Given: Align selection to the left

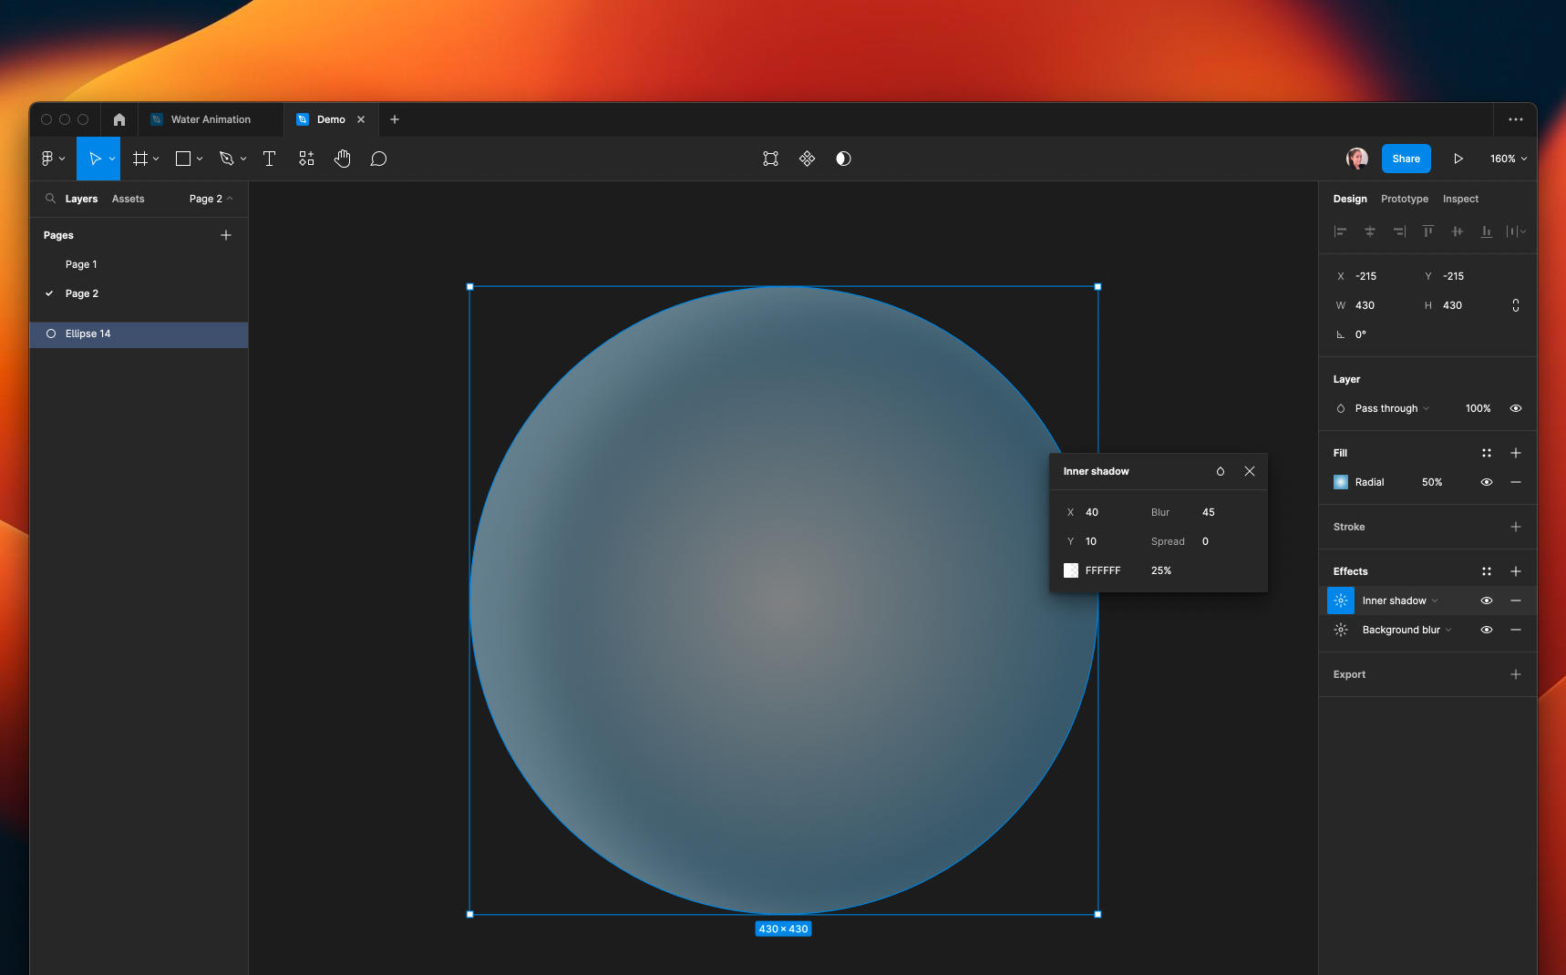Looking at the screenshot, I should pos(1340,231).
